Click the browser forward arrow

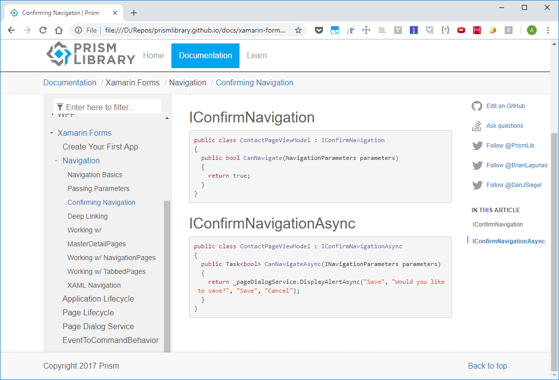[x=27, y=30]
